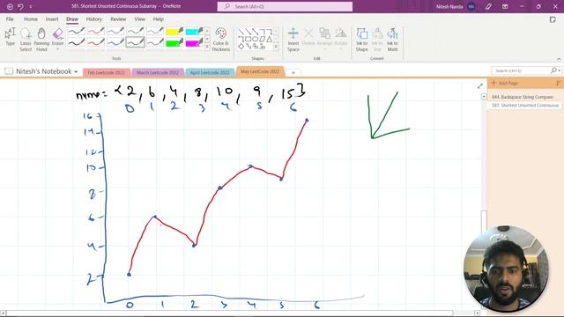Screen dimensions: 564x317
Task: Select the magenta highlighter
Action: (x=194, y=43)
